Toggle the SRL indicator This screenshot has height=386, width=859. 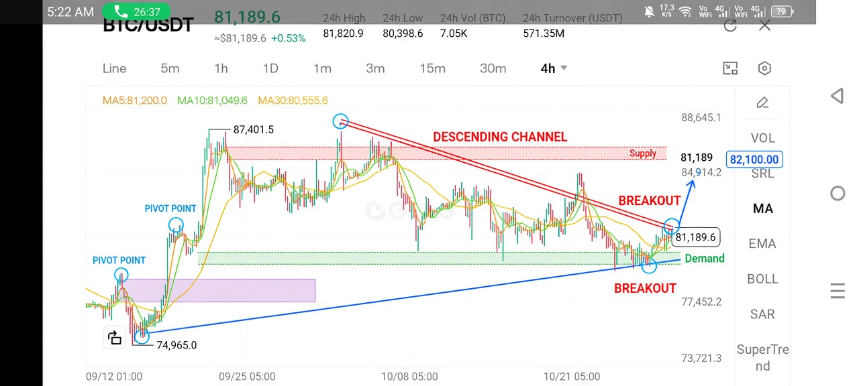[x=762, y=174]
